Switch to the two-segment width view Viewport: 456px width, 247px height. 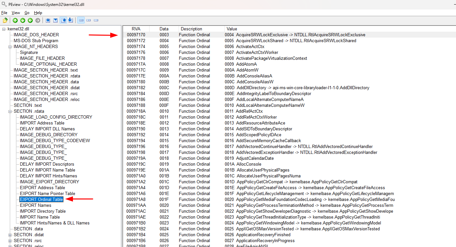tap(89, 21)
